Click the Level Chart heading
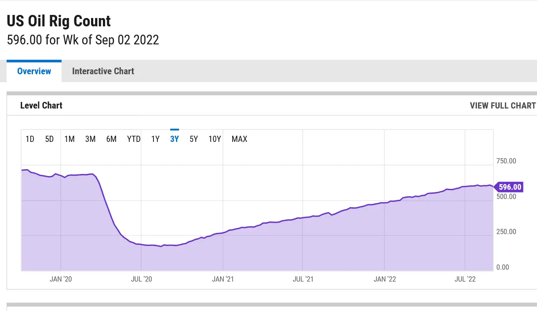The image size is (537, 311). [x=41, y=105]
